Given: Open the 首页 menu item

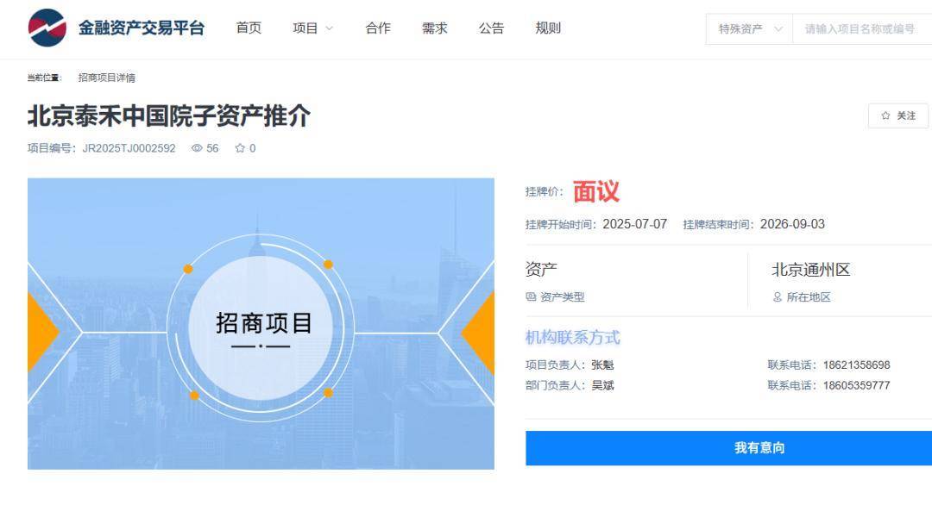Looking at the screenshot, I should (249, 28).
